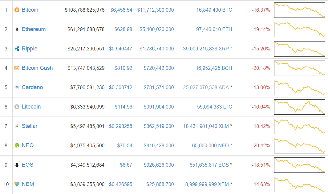Open the Bitcoin 7-day price chart
The image size is (328, 194).
coord(299,10)
